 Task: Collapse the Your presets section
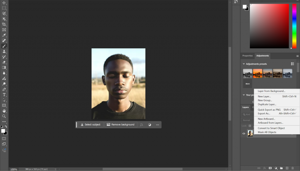(243, 95)
